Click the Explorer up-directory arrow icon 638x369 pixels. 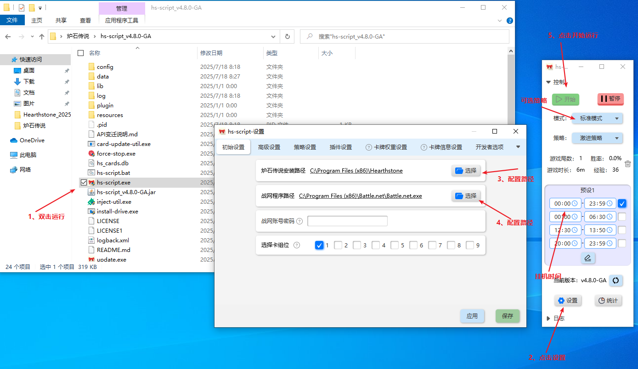pos(42,36)
